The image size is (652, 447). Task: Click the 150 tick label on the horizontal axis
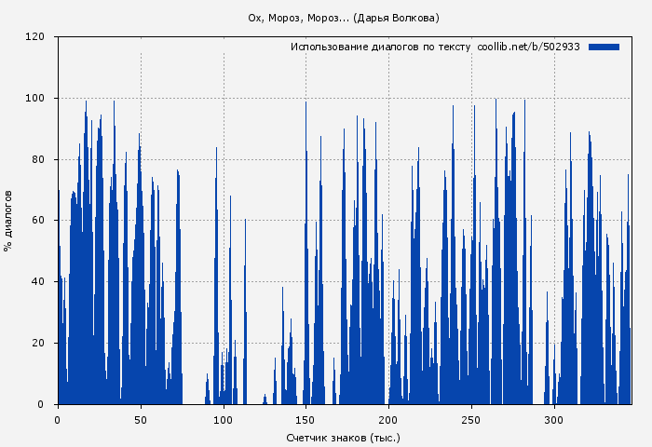tap(306, 420)
